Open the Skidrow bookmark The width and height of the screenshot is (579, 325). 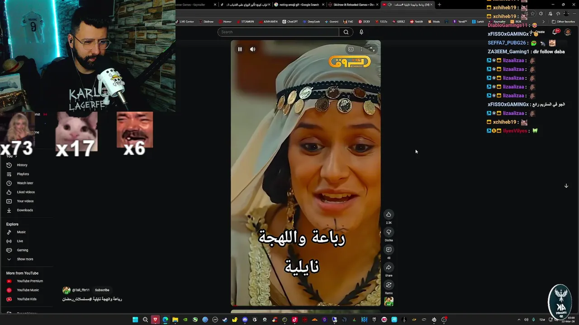(206, 22)
